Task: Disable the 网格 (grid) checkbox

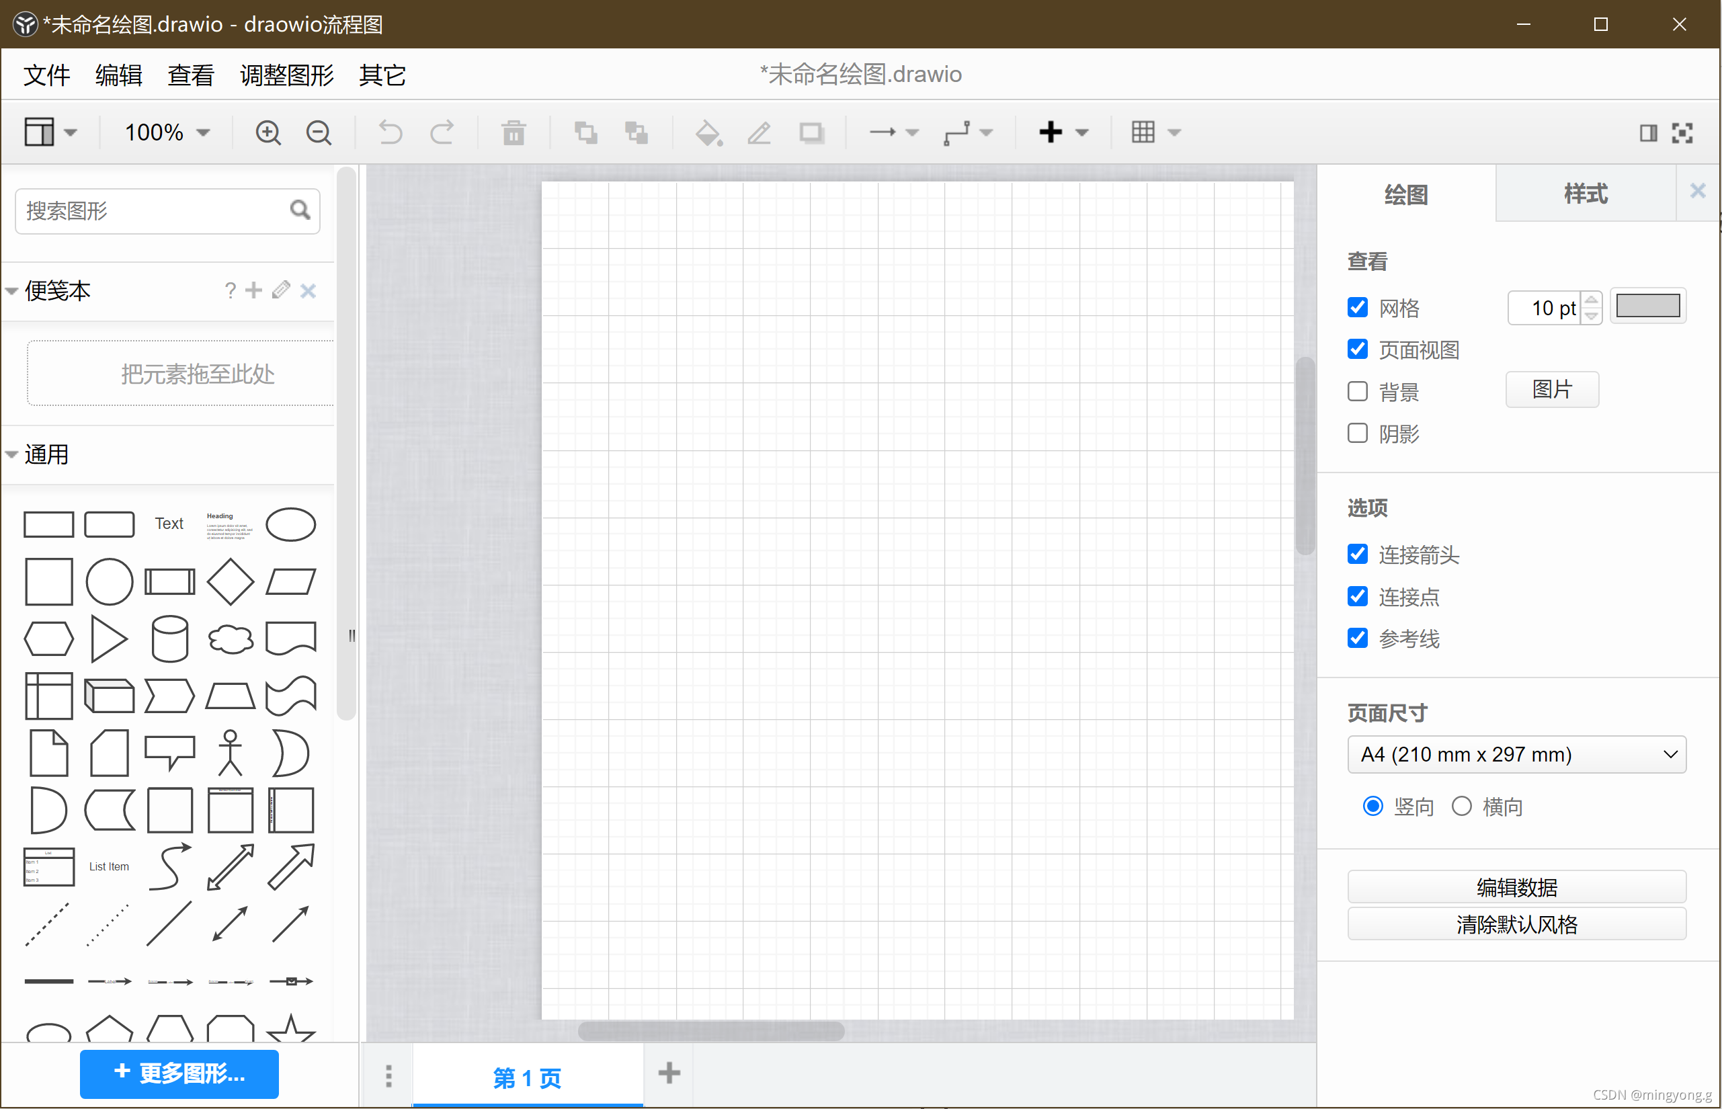Action: coord(1357,306)
